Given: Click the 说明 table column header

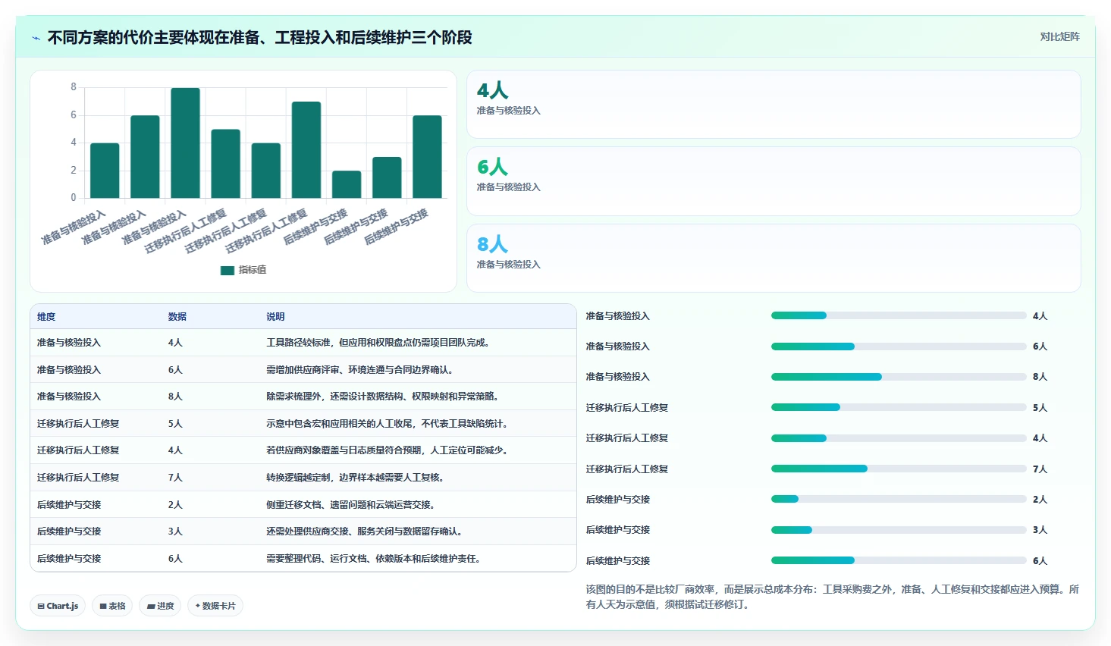Looking at the screenshot, I should coord(275,317).
